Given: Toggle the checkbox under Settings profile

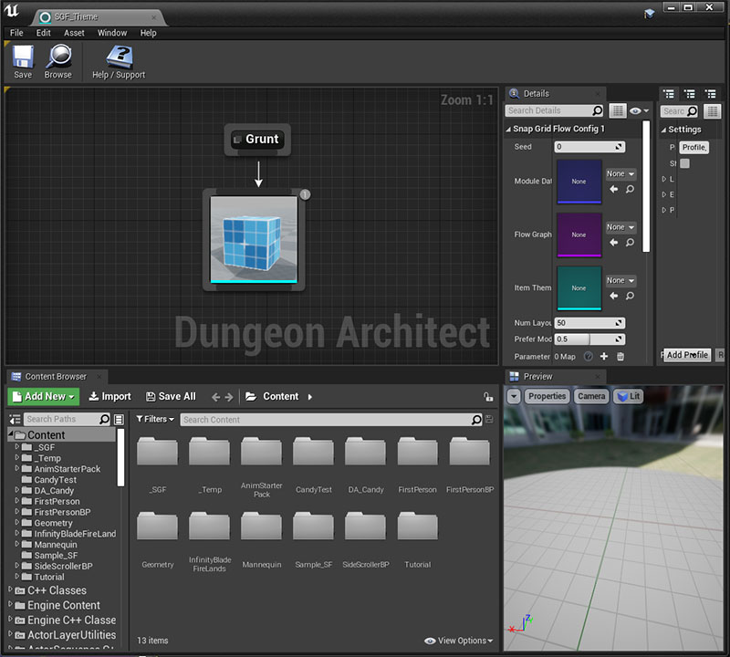Looking at the screenshot, I should pyautogui.click(x=685, y=163).
